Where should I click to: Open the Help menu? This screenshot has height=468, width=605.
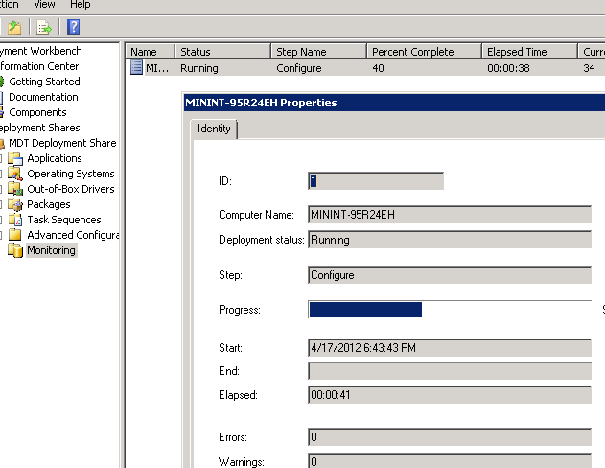(x=81, y=4)
